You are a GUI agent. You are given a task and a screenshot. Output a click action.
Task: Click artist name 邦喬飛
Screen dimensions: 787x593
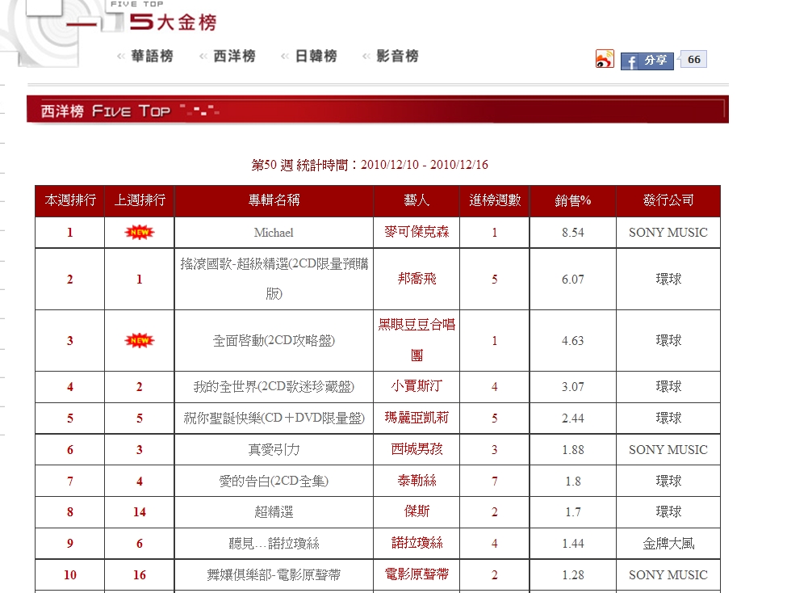point(417,278)
